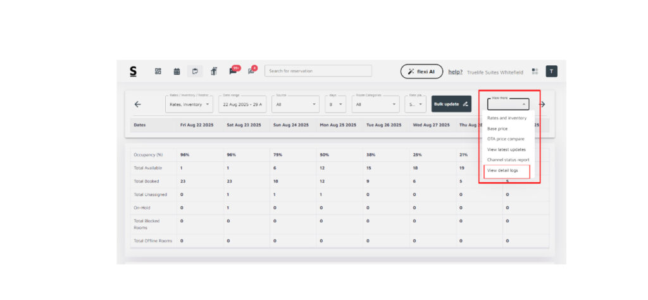Click the 75% occupancy value
Screen dimensions: 648x300
click(277, 155)
